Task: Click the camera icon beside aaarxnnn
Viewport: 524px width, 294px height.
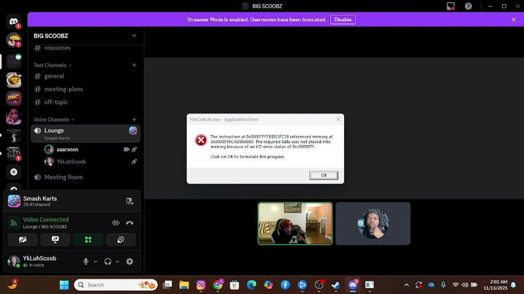Action: click(127, 149)
